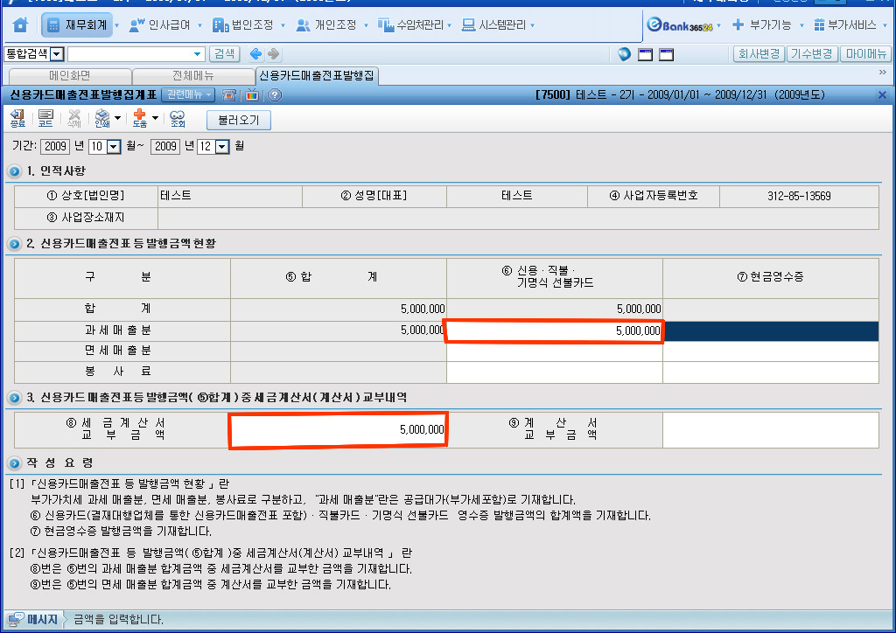896x633 pixels.
Task: Click the 상호 테스트 name cell
Action: 230,196
